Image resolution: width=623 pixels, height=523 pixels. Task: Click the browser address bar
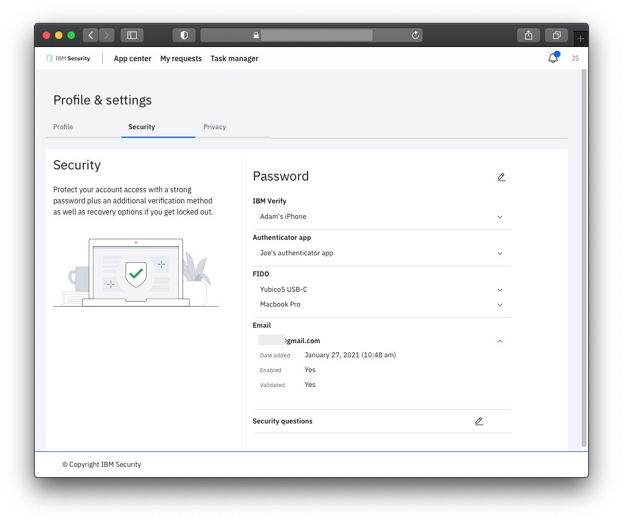tap(311, 35)
